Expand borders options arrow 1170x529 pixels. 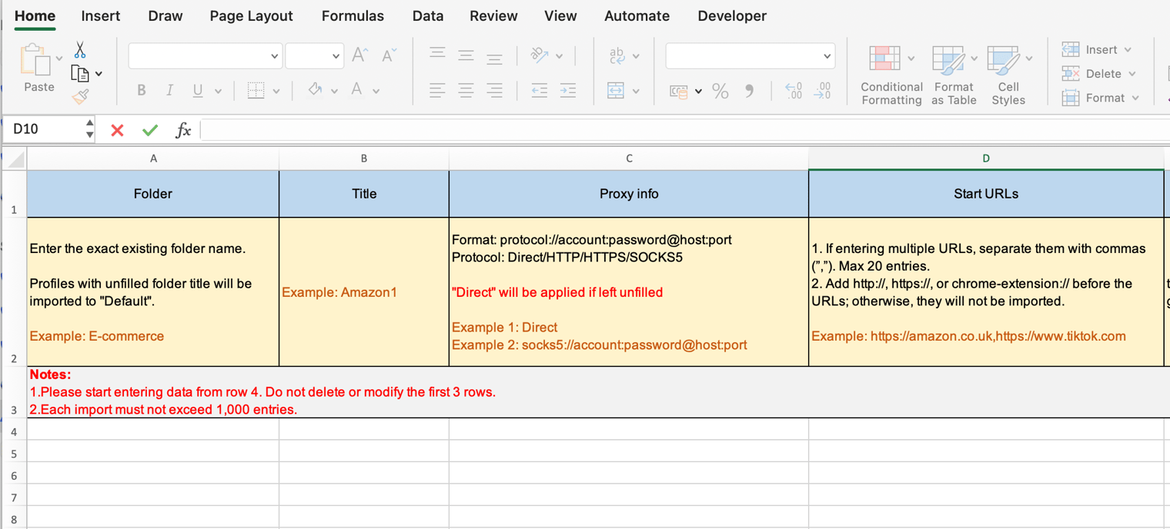[x=276, y=91]
